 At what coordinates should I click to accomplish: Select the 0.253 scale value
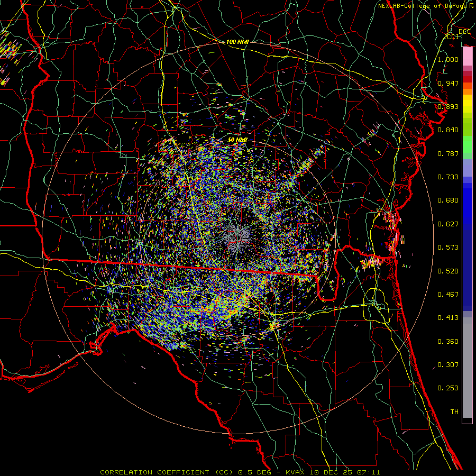click(x=448, y=388)
